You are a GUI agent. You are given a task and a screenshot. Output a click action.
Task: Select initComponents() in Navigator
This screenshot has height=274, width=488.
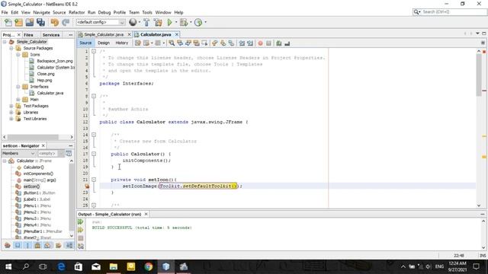(x=38, y=174)
